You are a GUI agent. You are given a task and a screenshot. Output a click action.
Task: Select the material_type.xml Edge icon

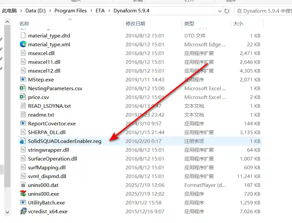[x=23, y=44]
